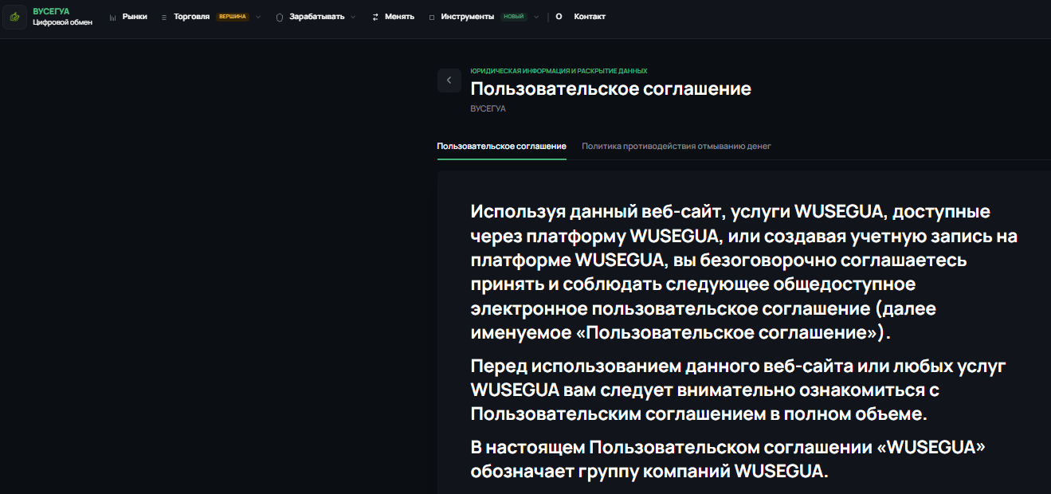This screenshot has width=1051, height=494.
Task: Click the paragraph starting with Перед использованием
Action: [739, 390]
